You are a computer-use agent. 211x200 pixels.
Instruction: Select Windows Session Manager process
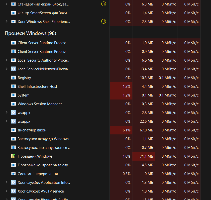40,104
